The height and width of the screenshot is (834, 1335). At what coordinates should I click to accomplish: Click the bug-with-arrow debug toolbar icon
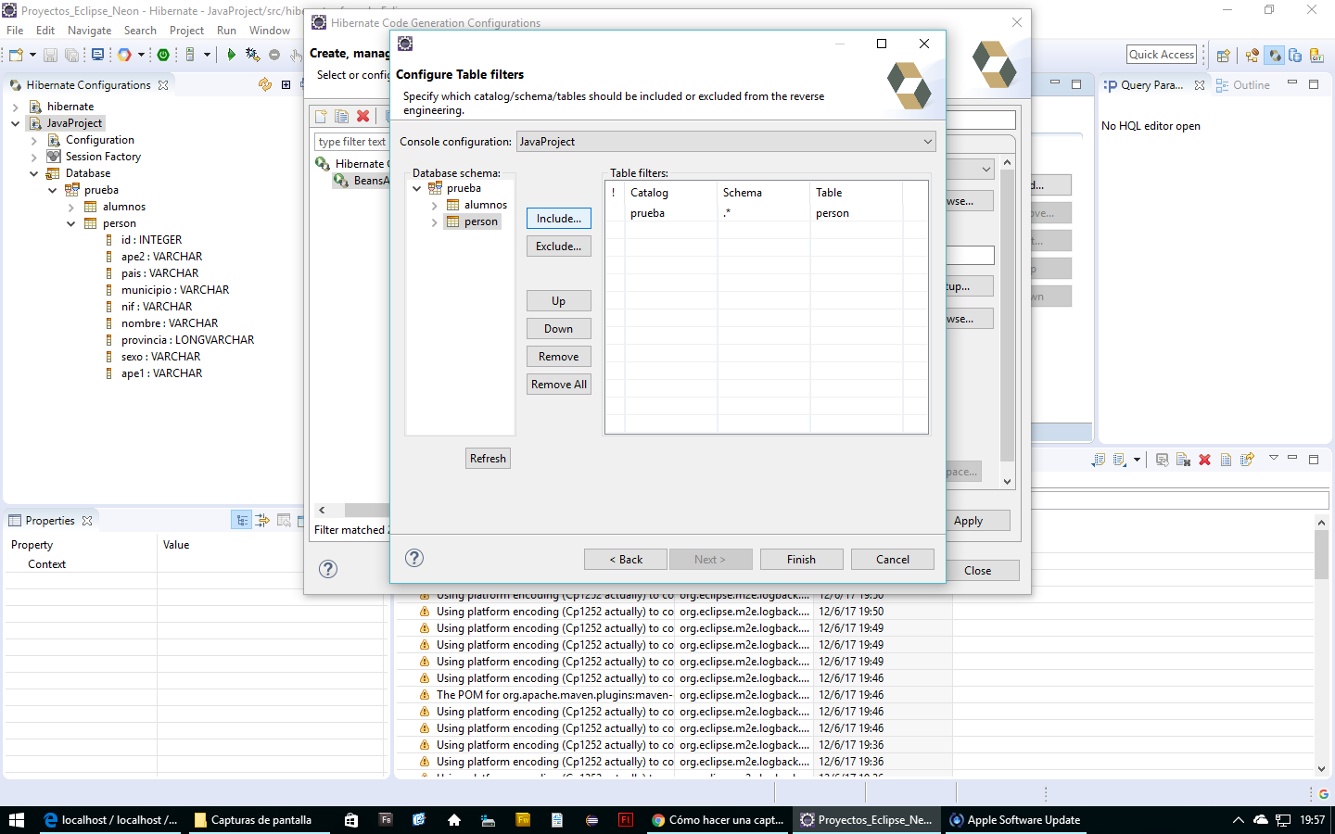click(252, 55)
